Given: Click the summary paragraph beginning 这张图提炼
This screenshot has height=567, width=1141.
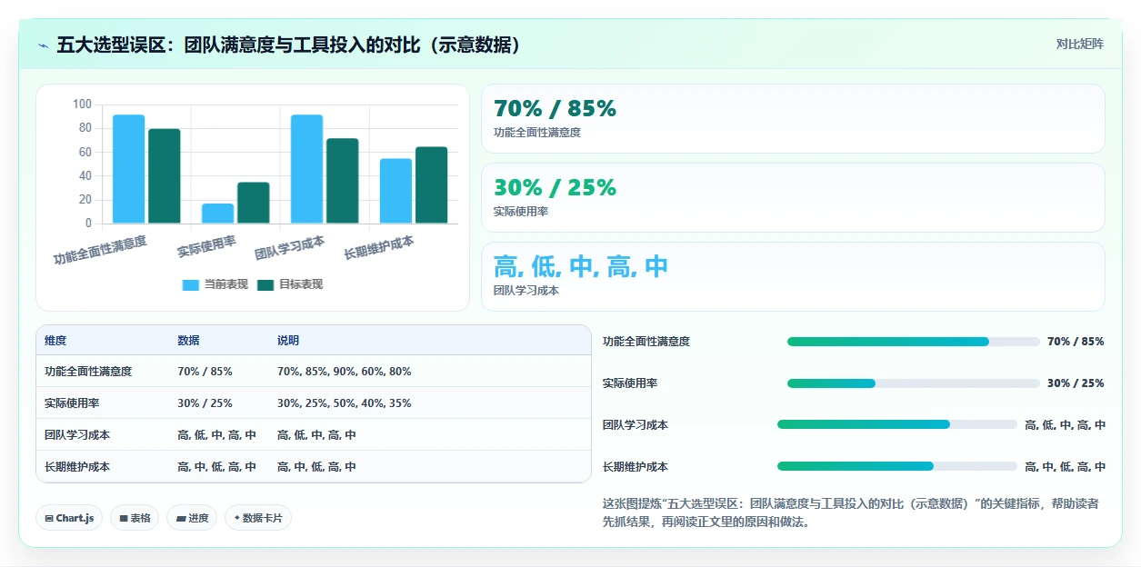Looking at the screenshot, I should [x=850, y=512].
